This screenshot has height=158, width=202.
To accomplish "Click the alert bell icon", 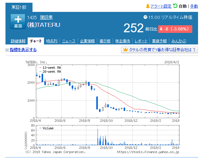I will (148, 6).
